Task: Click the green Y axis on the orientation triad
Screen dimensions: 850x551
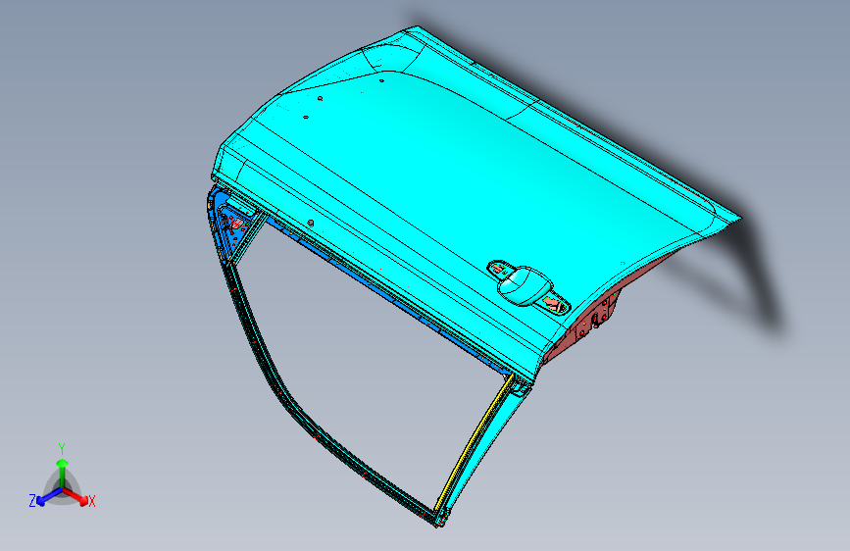Action: coord(63,474)
